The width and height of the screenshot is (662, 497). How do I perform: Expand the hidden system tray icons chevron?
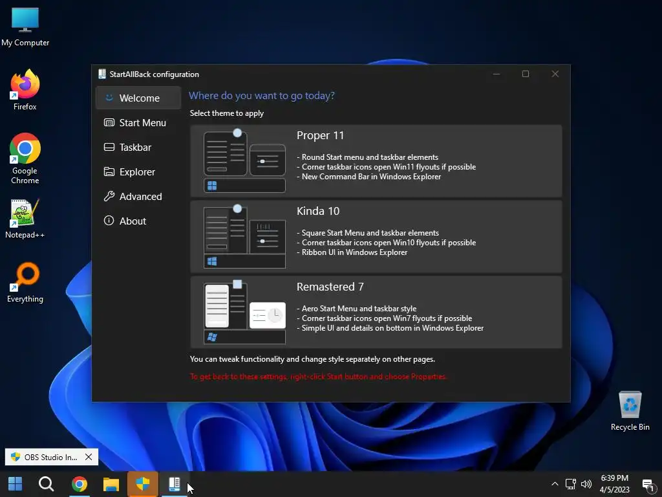[x=555, y=484]
